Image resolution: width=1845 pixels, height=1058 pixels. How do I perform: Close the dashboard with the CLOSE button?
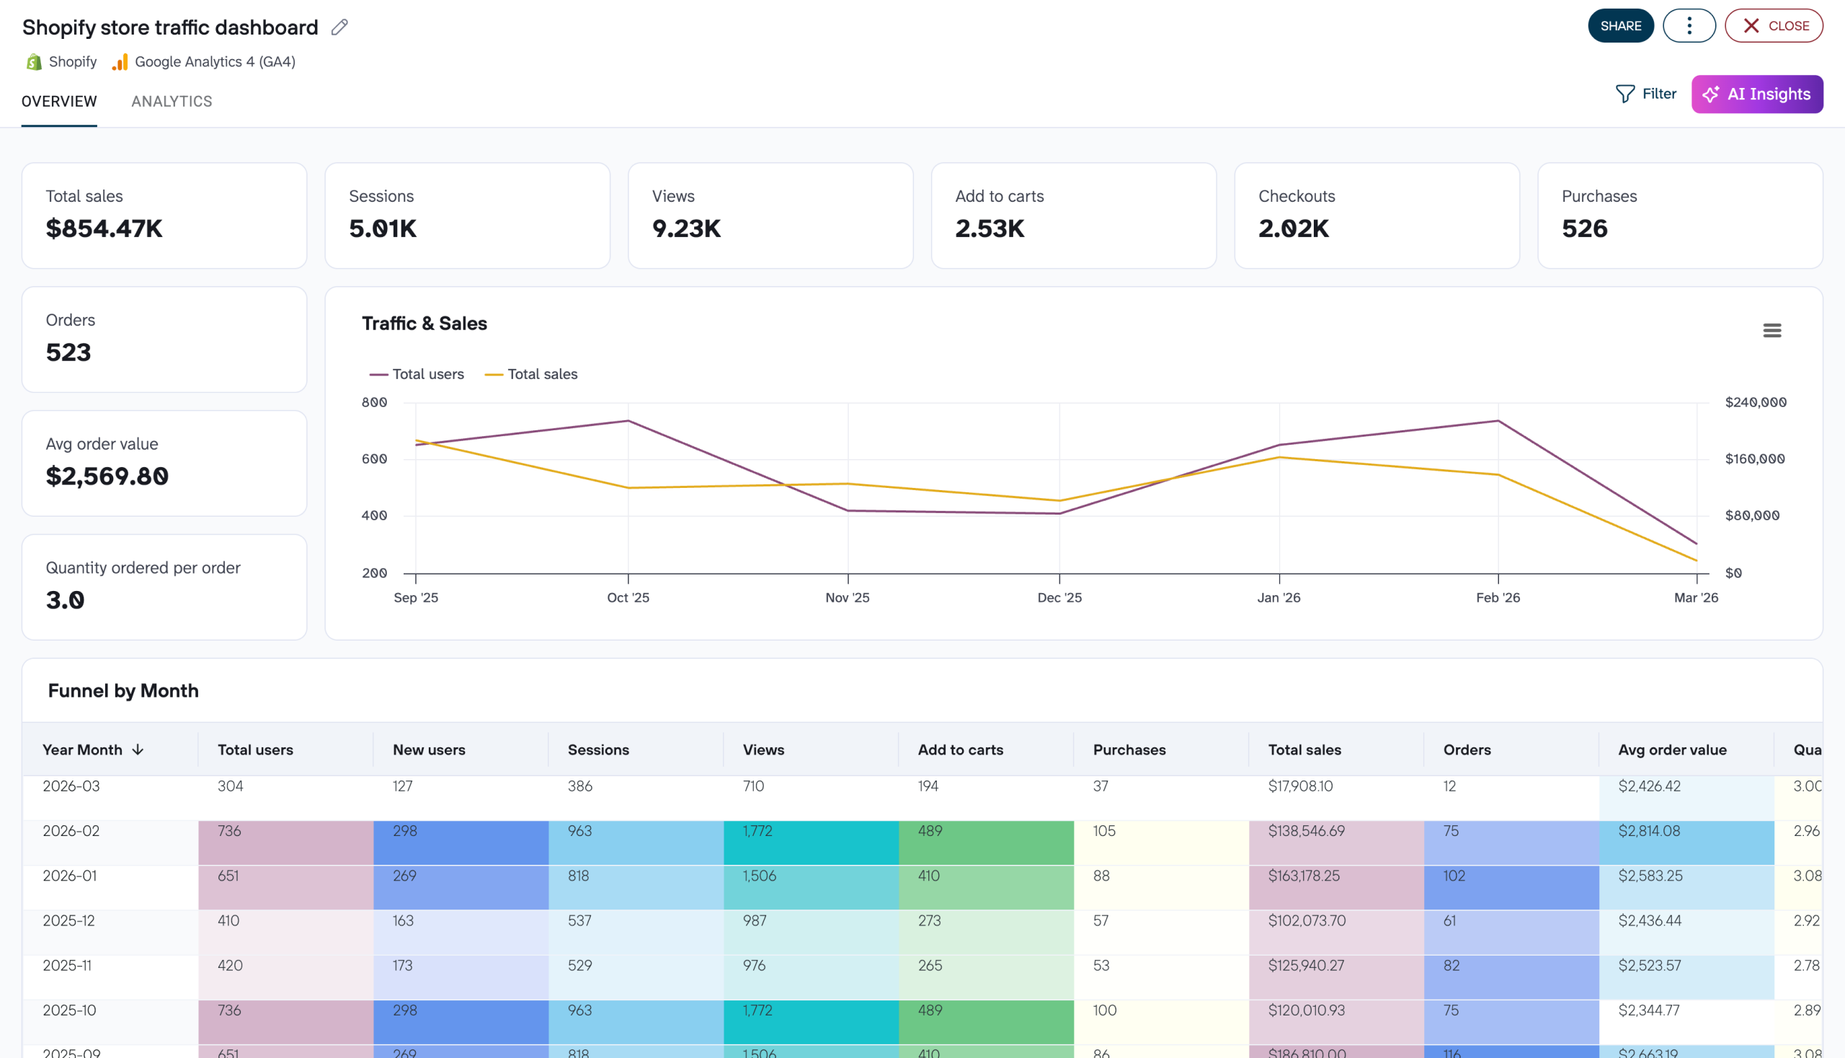pos(1773,25)
